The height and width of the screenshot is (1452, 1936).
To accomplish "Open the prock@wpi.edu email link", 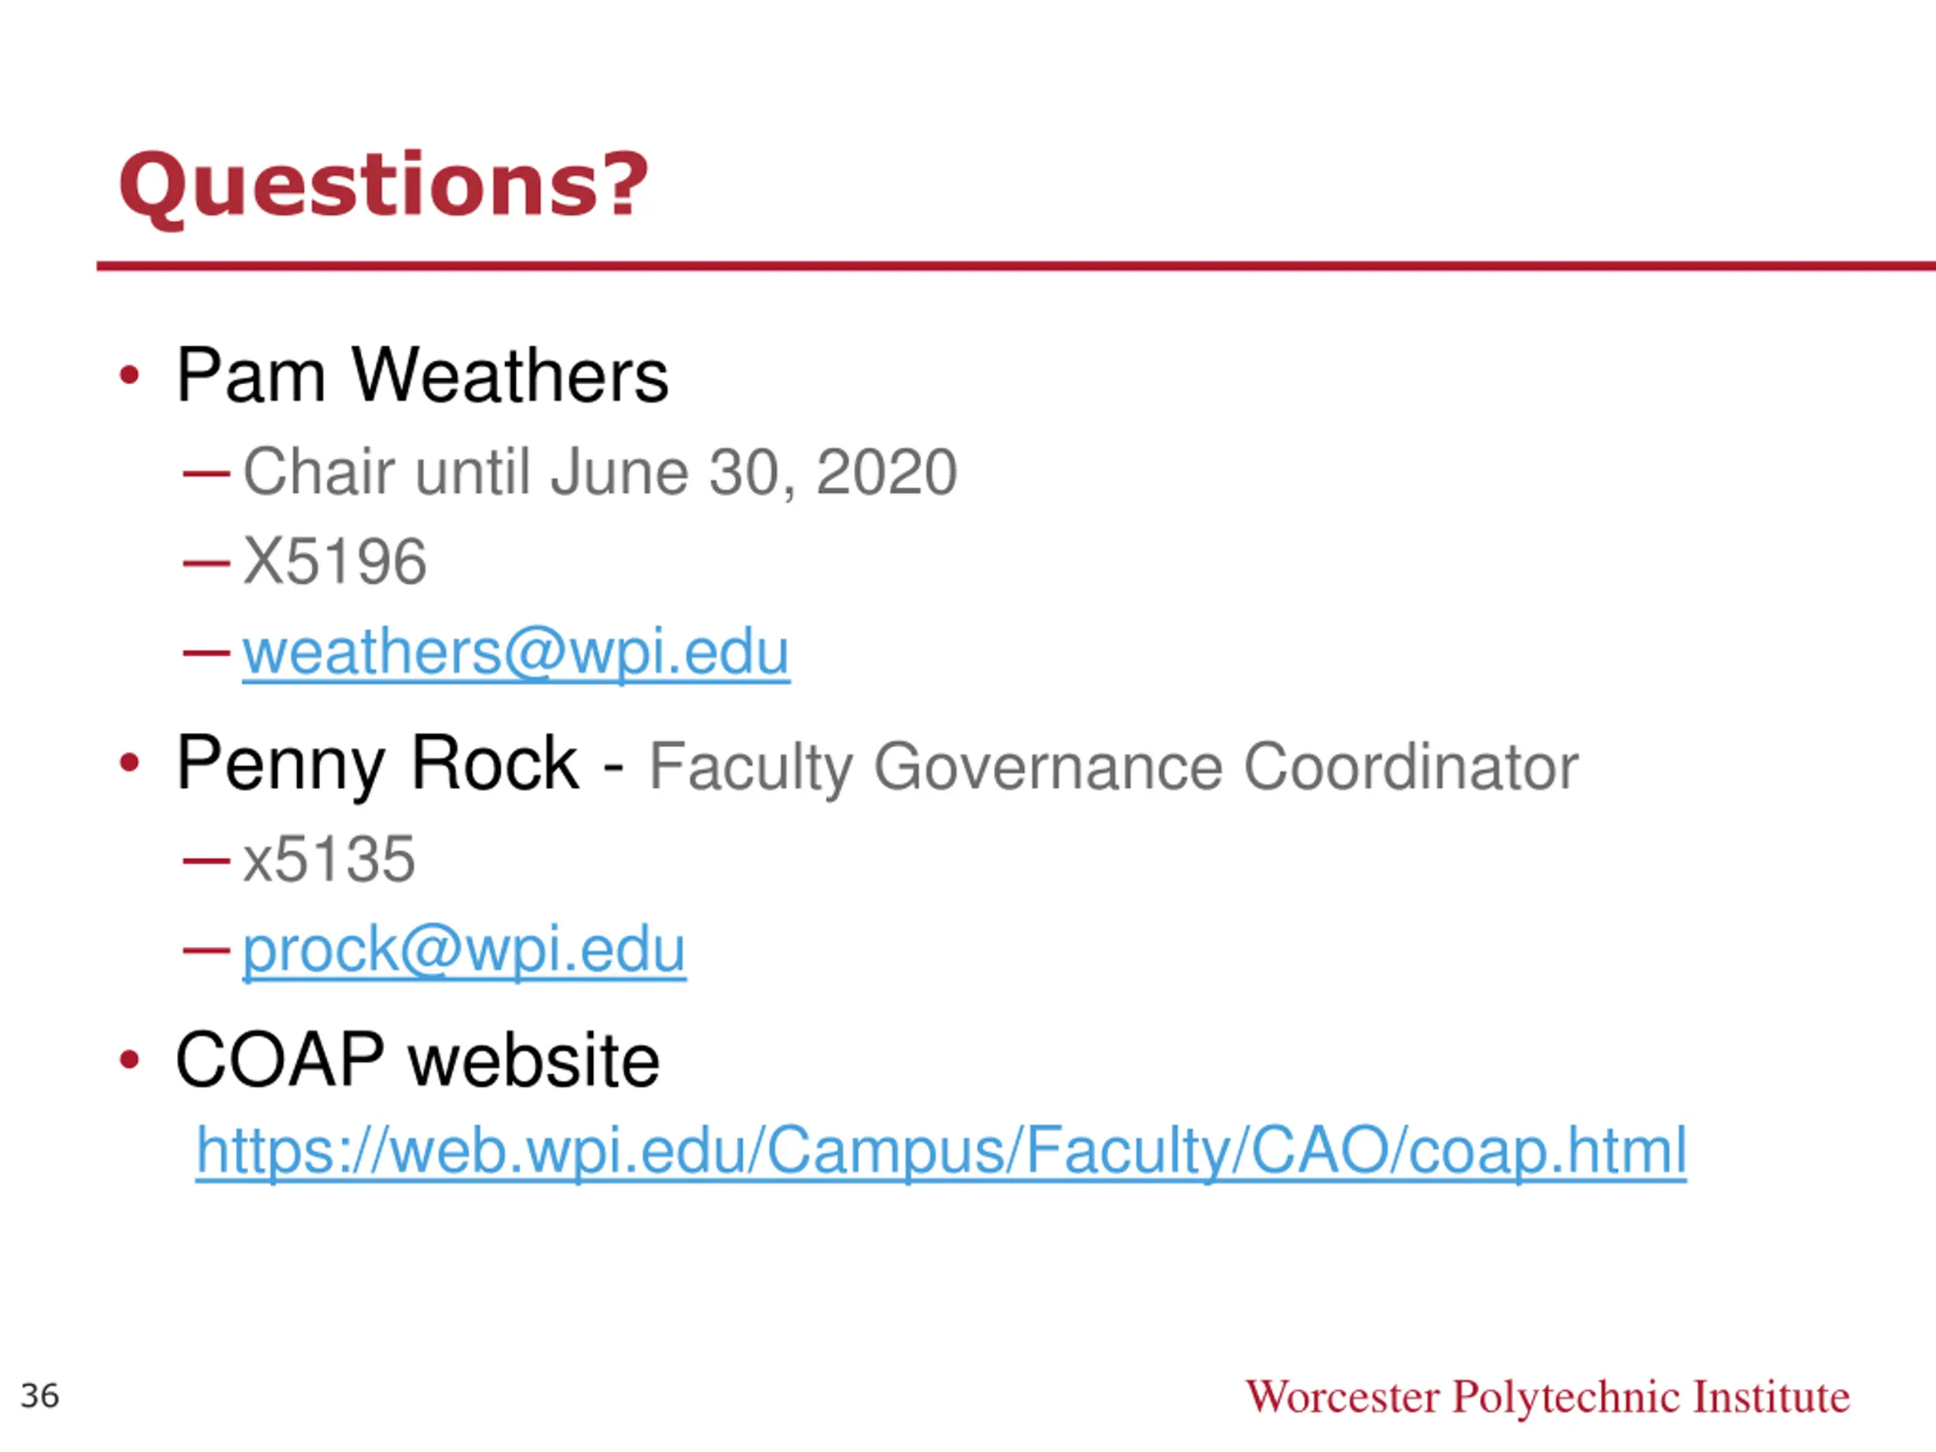I will [x=464, y=950].
